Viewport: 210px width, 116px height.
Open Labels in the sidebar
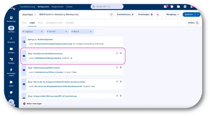tap(11, 84)
